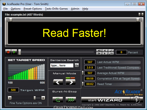Click the Burst-N-Stop triple-chevron button

[x=71, y=100]
